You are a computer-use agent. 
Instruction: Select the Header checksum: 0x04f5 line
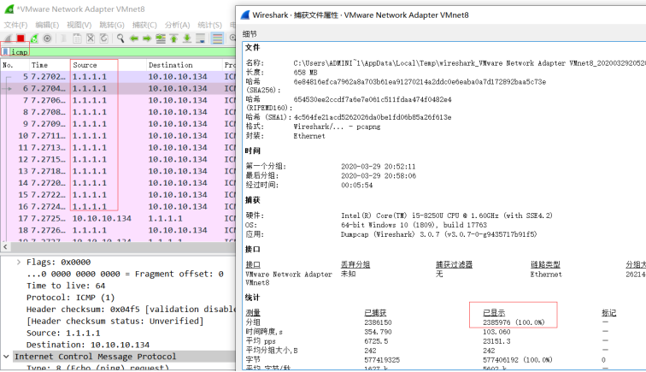[131, 310]
